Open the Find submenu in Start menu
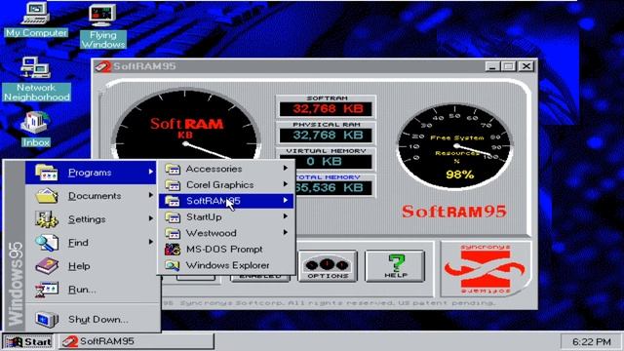The image size is (624, 351). (x=91, y=243)
